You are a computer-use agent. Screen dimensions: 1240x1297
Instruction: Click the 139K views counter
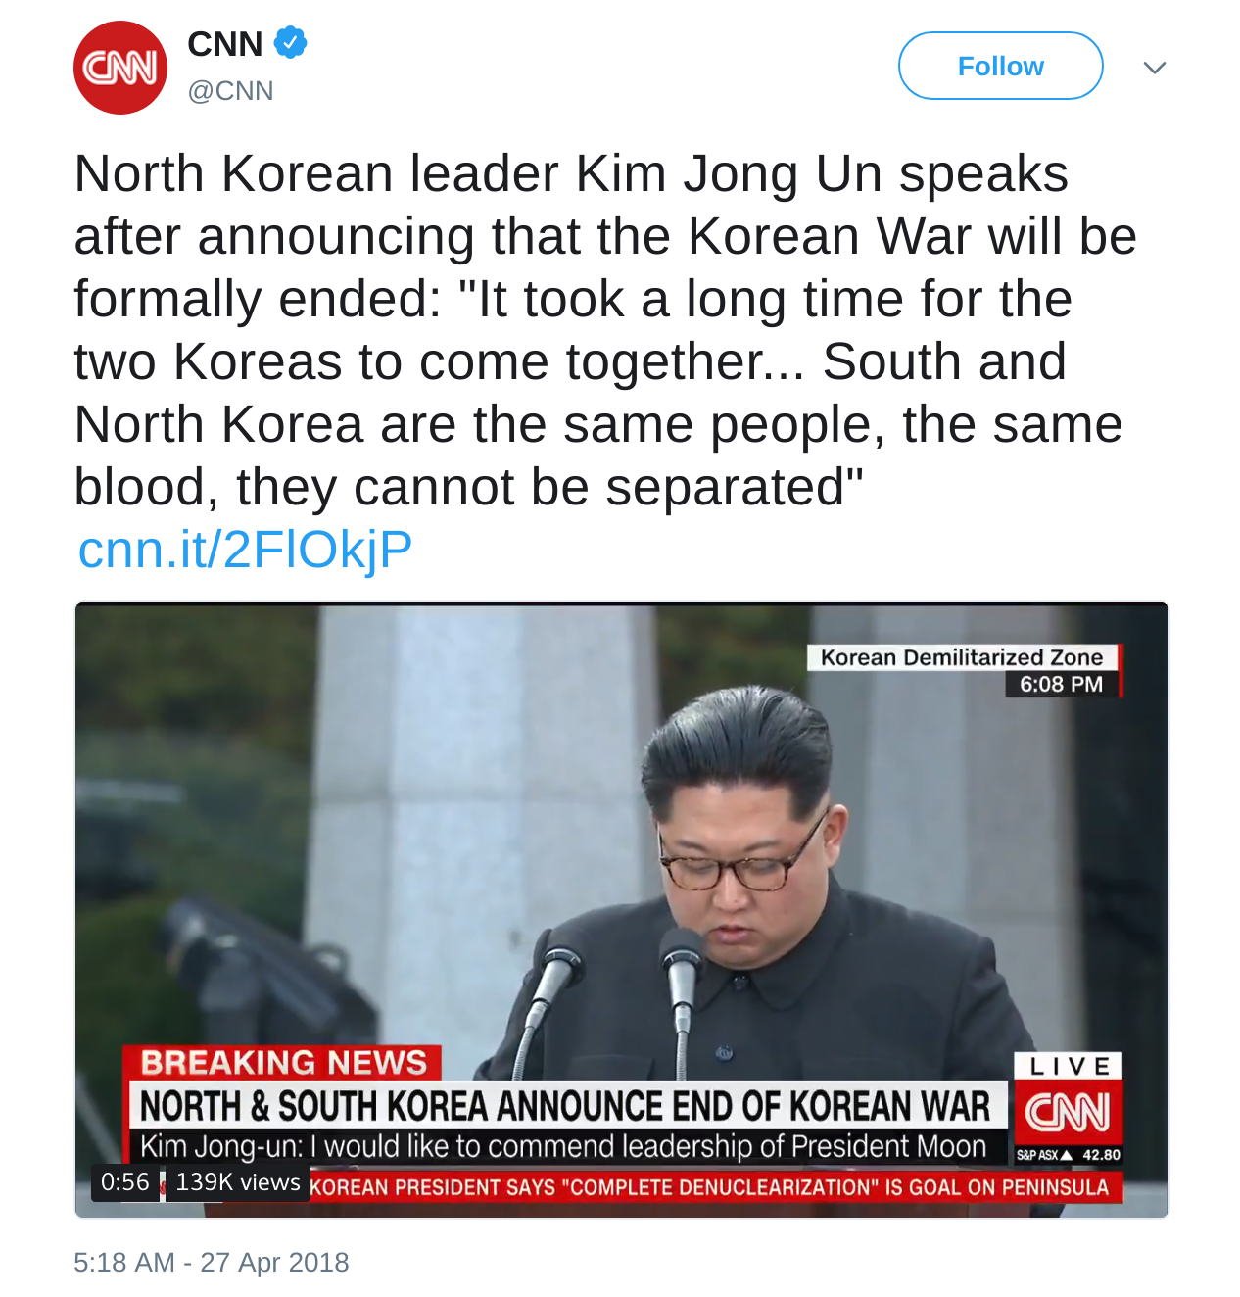[x=238, y=1182]
